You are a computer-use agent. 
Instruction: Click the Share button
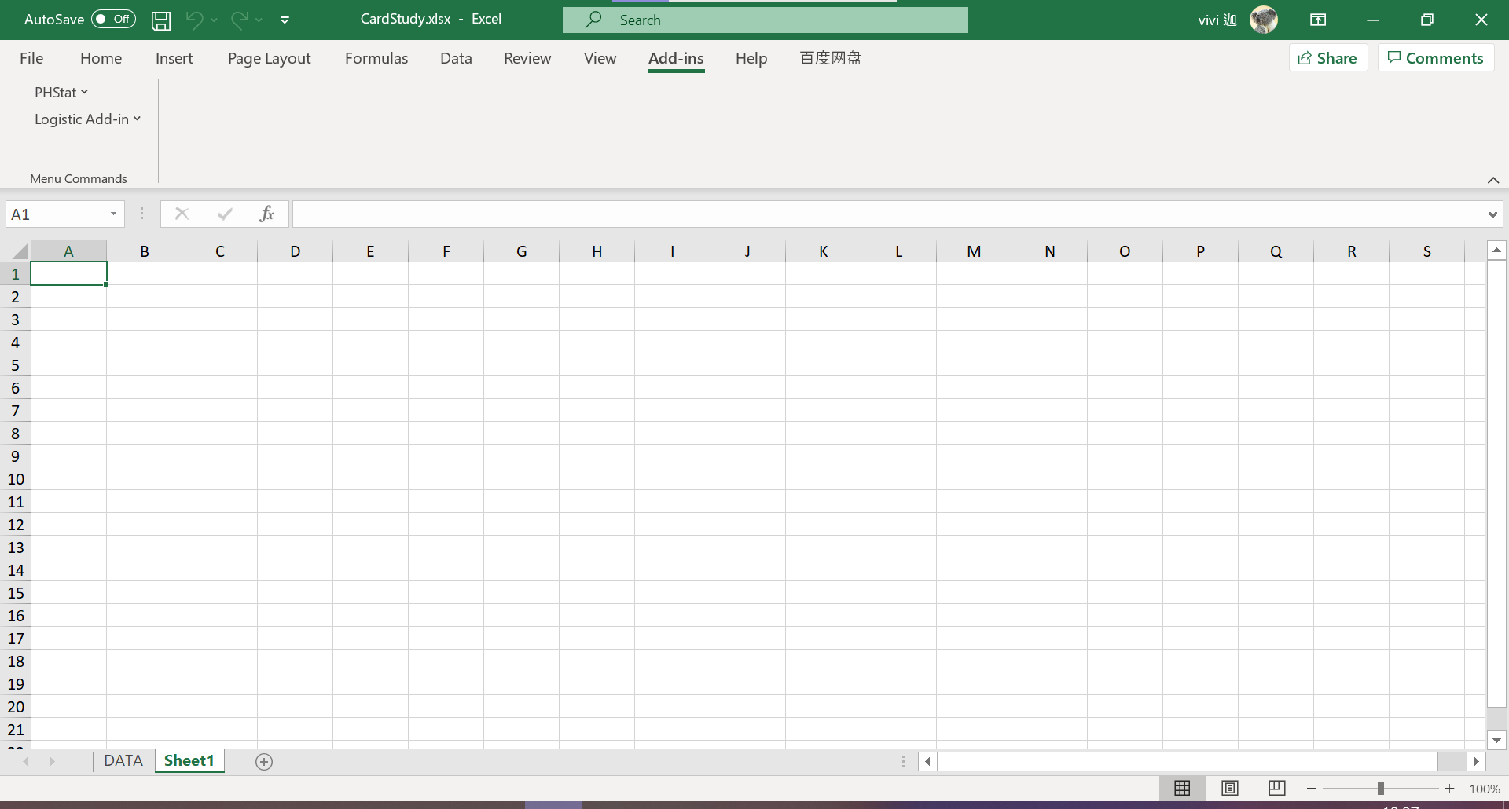pos(1328,58)
